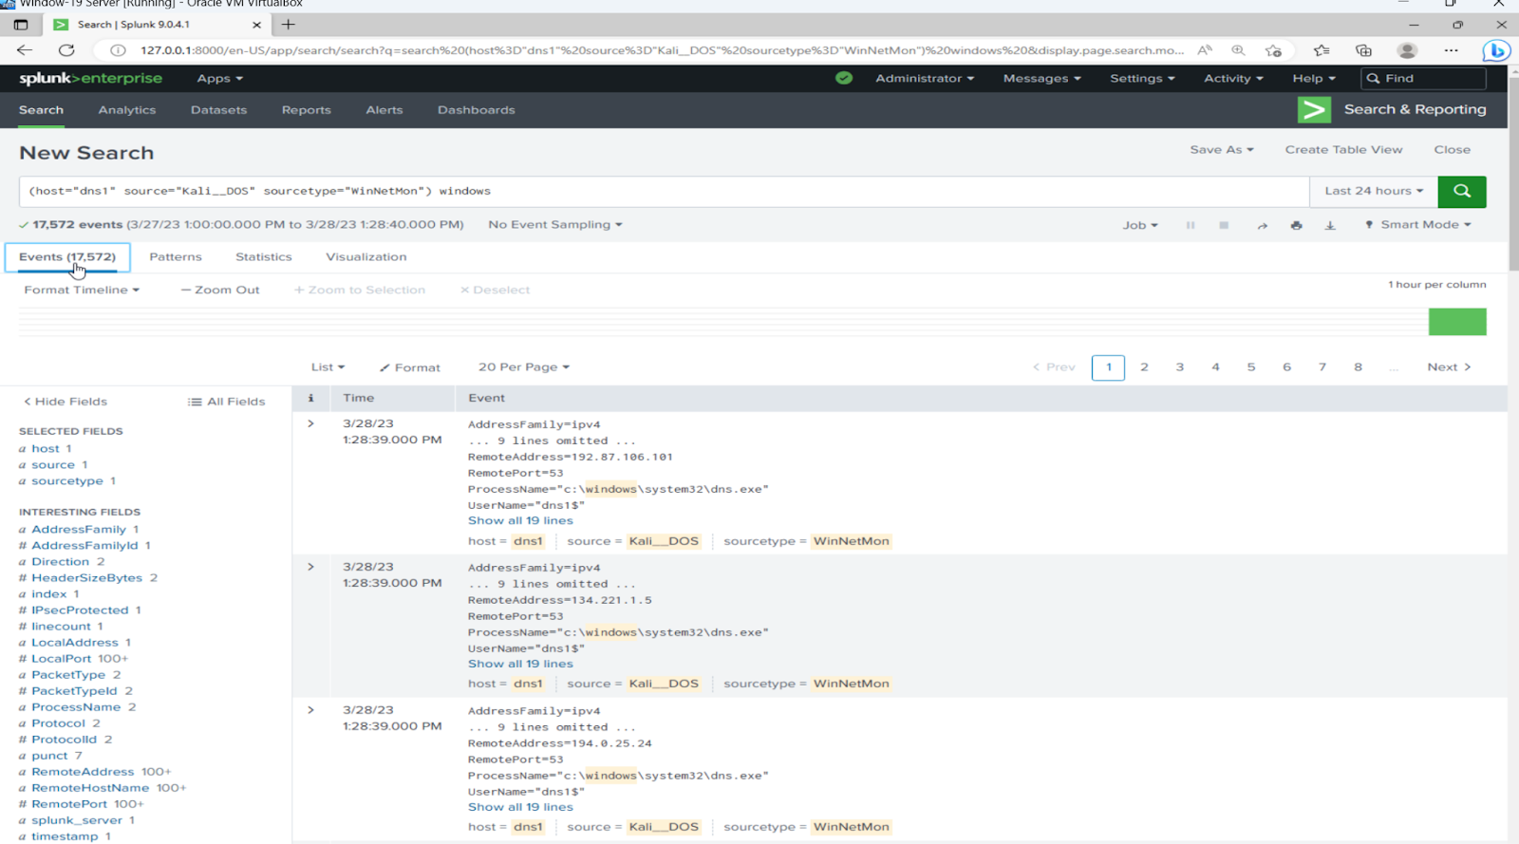Expand first event at 1:28:39 with 192.87.106.101
This screenshot has height=844, width=1519.
(310, 423)
